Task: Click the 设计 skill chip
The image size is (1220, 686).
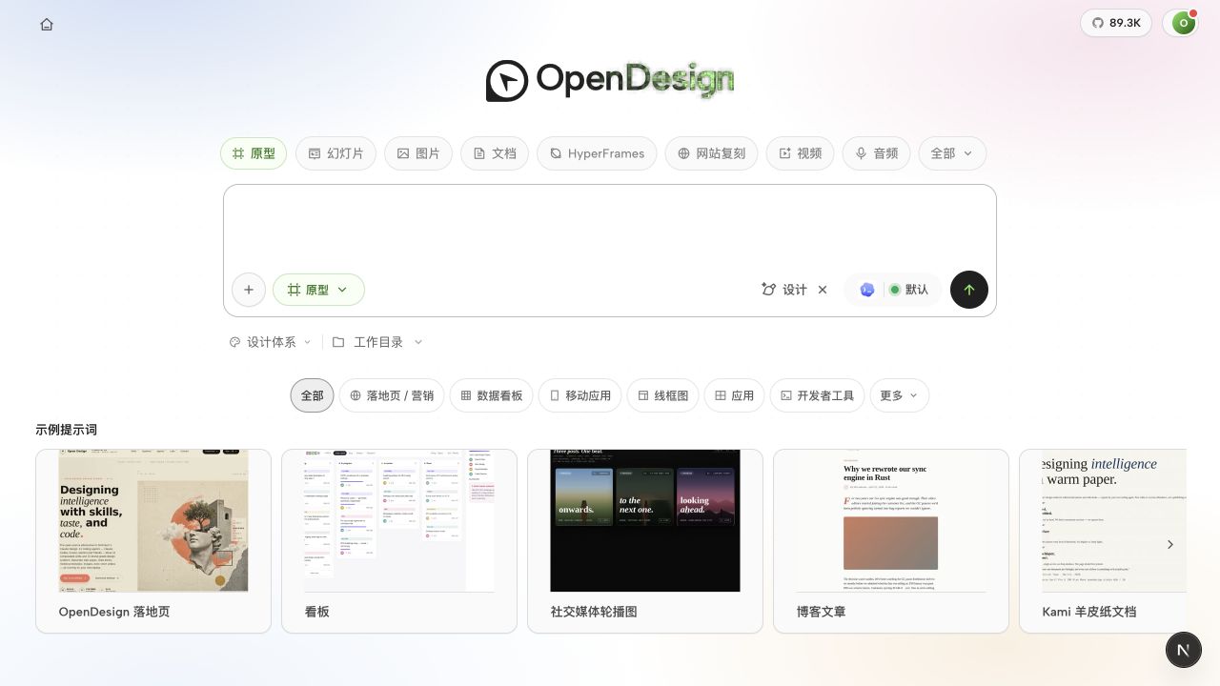Action: (x=784, y=290)
